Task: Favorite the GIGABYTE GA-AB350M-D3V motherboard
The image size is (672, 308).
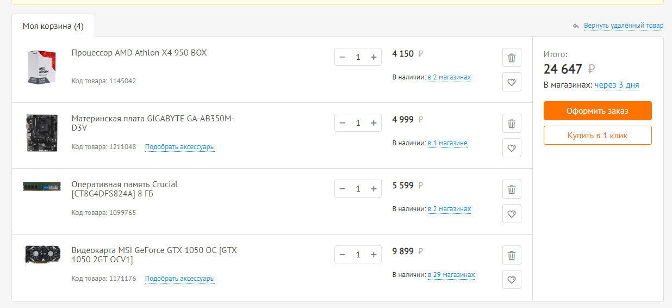Action: pyautogui.click(x=512, y=148)
